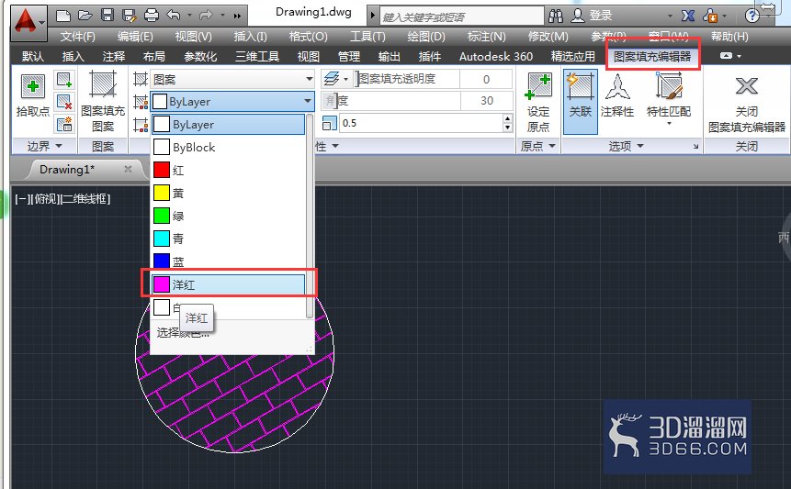Click the Plot printer icon
This screenshot has width=791, height=489.
click(152, 16)
